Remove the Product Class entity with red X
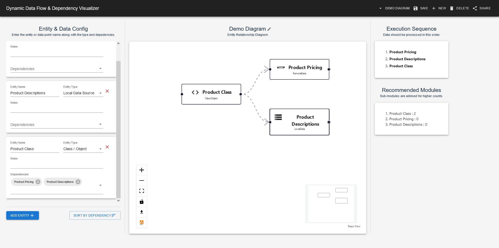Viewport: 499px width, 248px height. [107, 147]
